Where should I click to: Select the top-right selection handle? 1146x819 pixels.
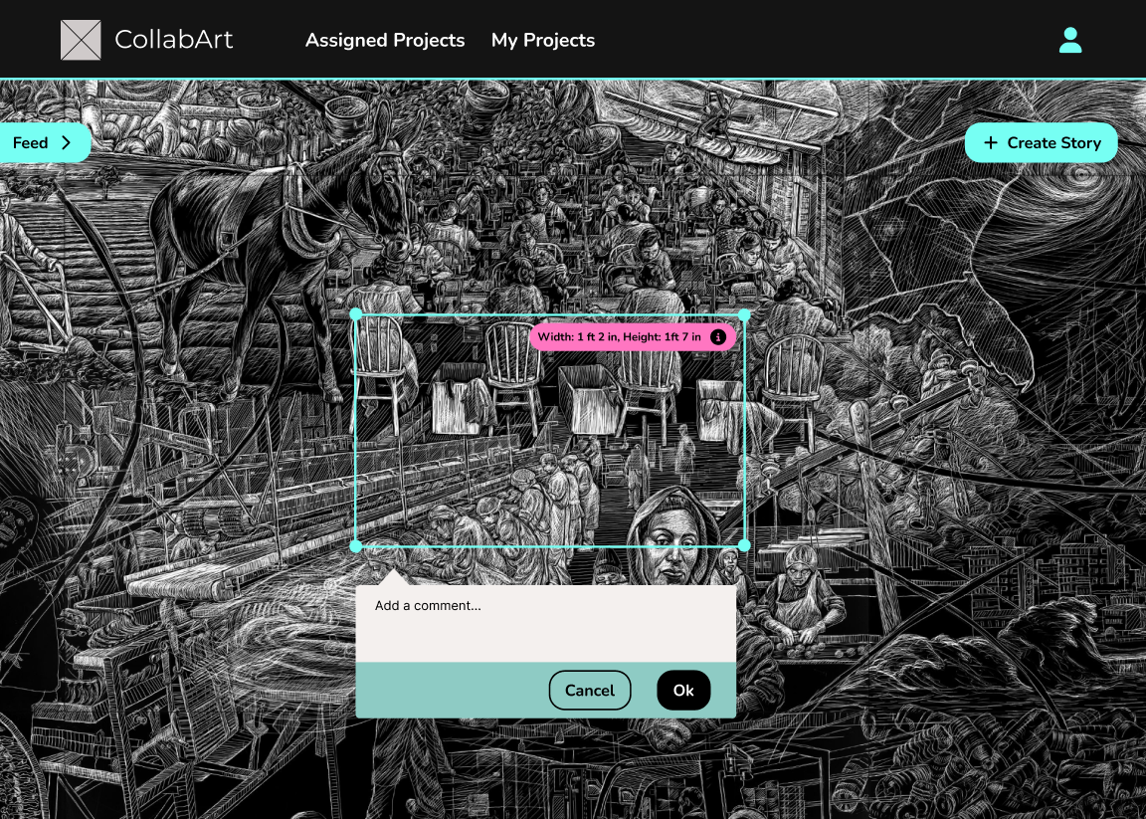pos(744,314)
